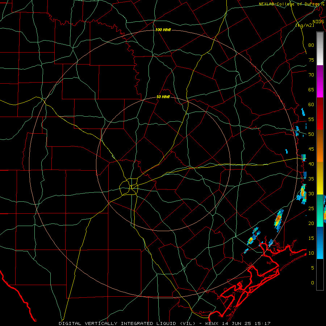Viewport: 326px width, 326px height.
Task: Pick the purple-magenta band of the color scale
Action: [320, 81]
